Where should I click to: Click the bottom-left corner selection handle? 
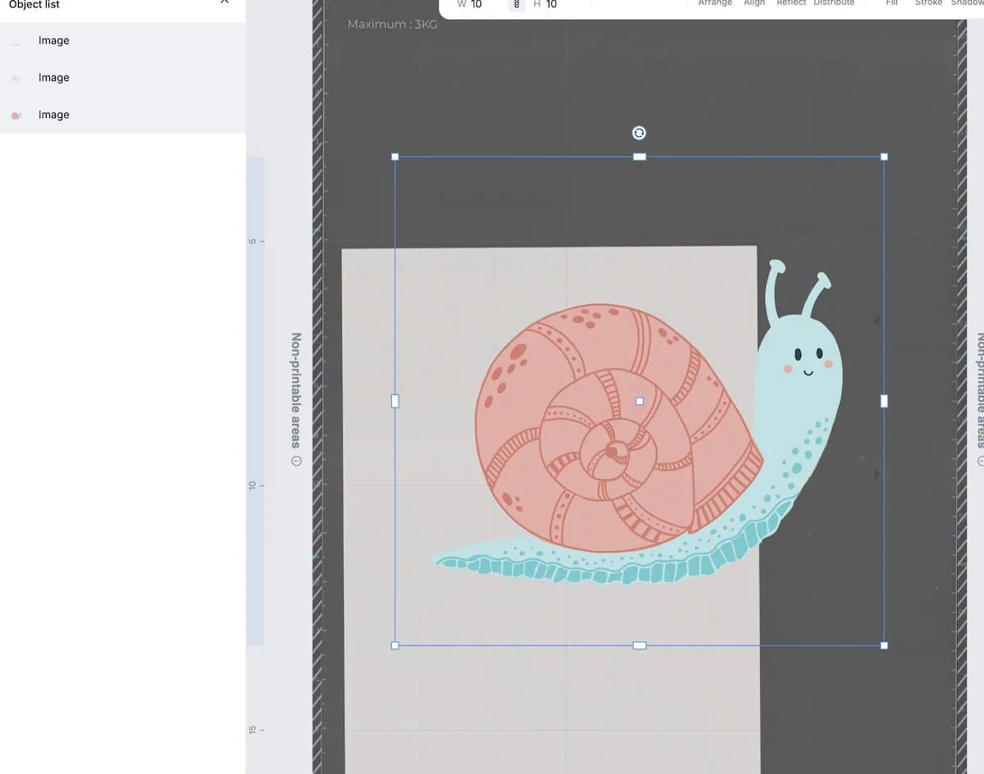[395, 645]
